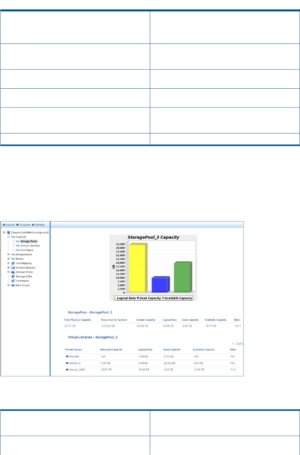The height and width of the screenshot is (455, 300).
Task: Select the LUN Mapping tree item
Action: (x=24, y=263)
